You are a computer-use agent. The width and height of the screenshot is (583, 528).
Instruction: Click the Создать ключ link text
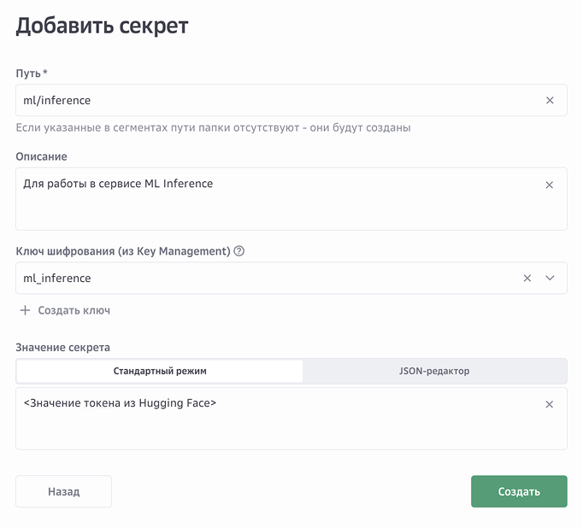click(74, 310)
